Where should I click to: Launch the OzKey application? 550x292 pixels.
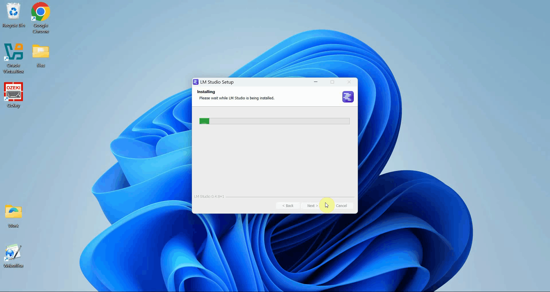(13, 92)
